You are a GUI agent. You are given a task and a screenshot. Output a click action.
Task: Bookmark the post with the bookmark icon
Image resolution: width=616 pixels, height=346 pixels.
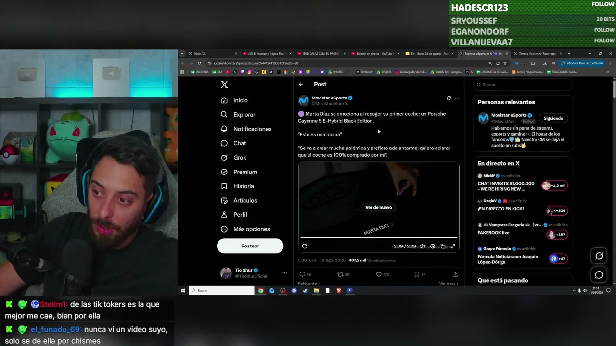pos(417,275)
